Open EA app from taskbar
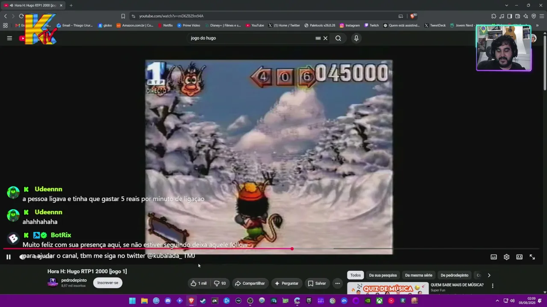Screen dimensions: 547x307 [344, 301]
